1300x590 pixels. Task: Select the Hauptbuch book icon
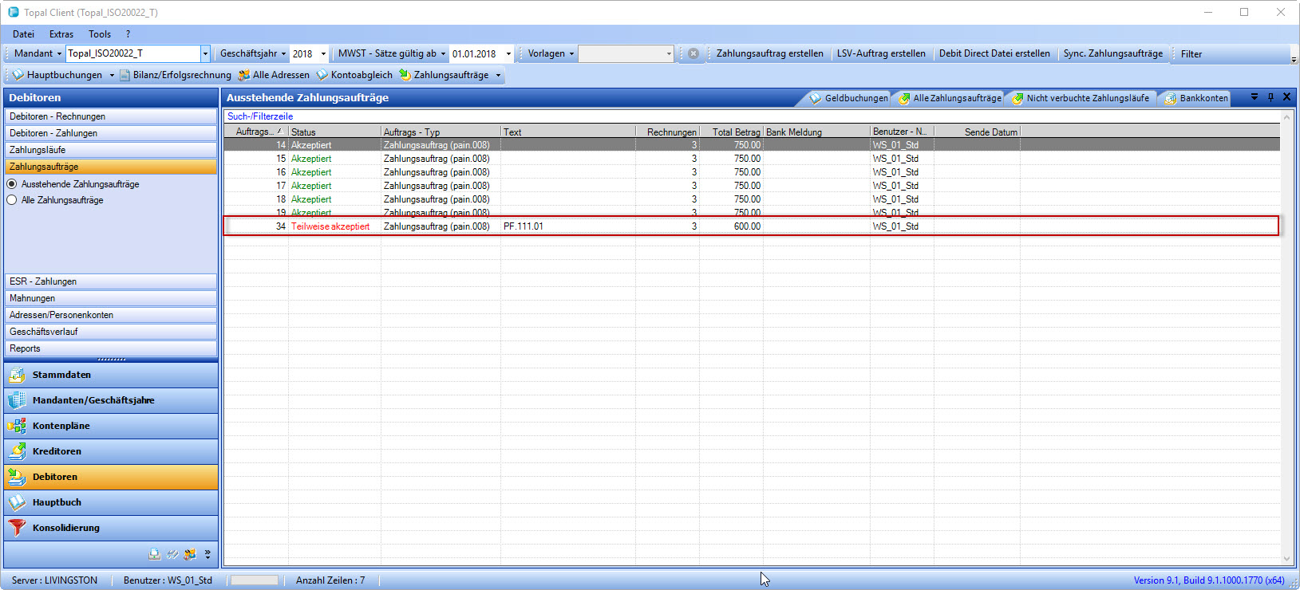point(17,502)
